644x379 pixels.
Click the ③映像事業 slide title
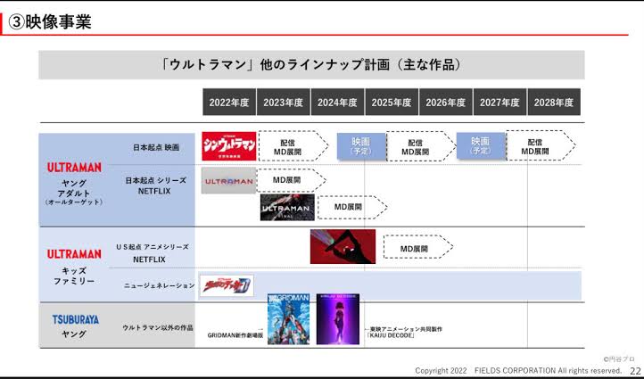52,21
